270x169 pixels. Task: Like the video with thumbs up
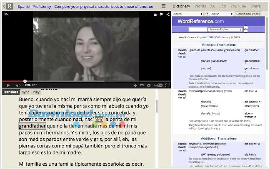155,14
